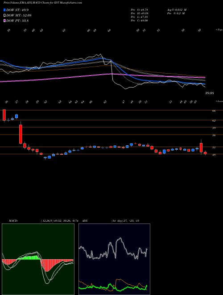Viewport: 223px width, 295px height.
Task: Click the 'MACD:' panel heading
Action: coord(13,221)
